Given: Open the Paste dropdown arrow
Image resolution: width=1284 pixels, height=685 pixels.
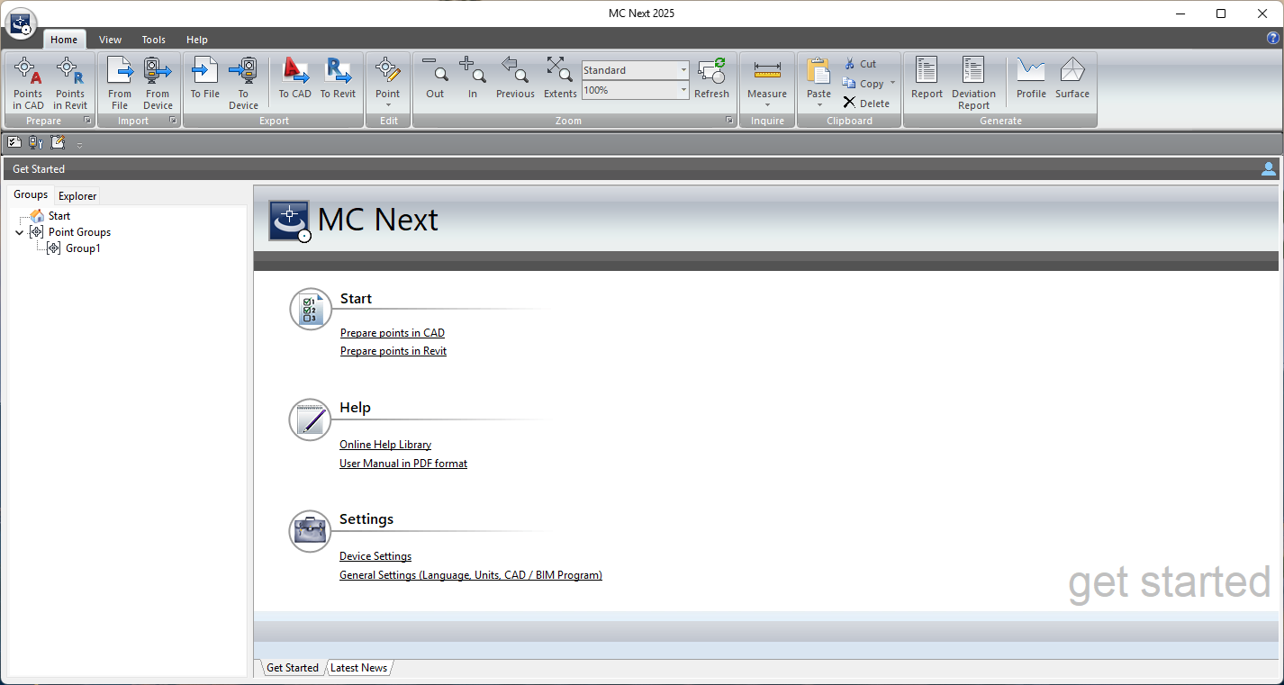Looking at the screenshot, I should click(819, 105).
